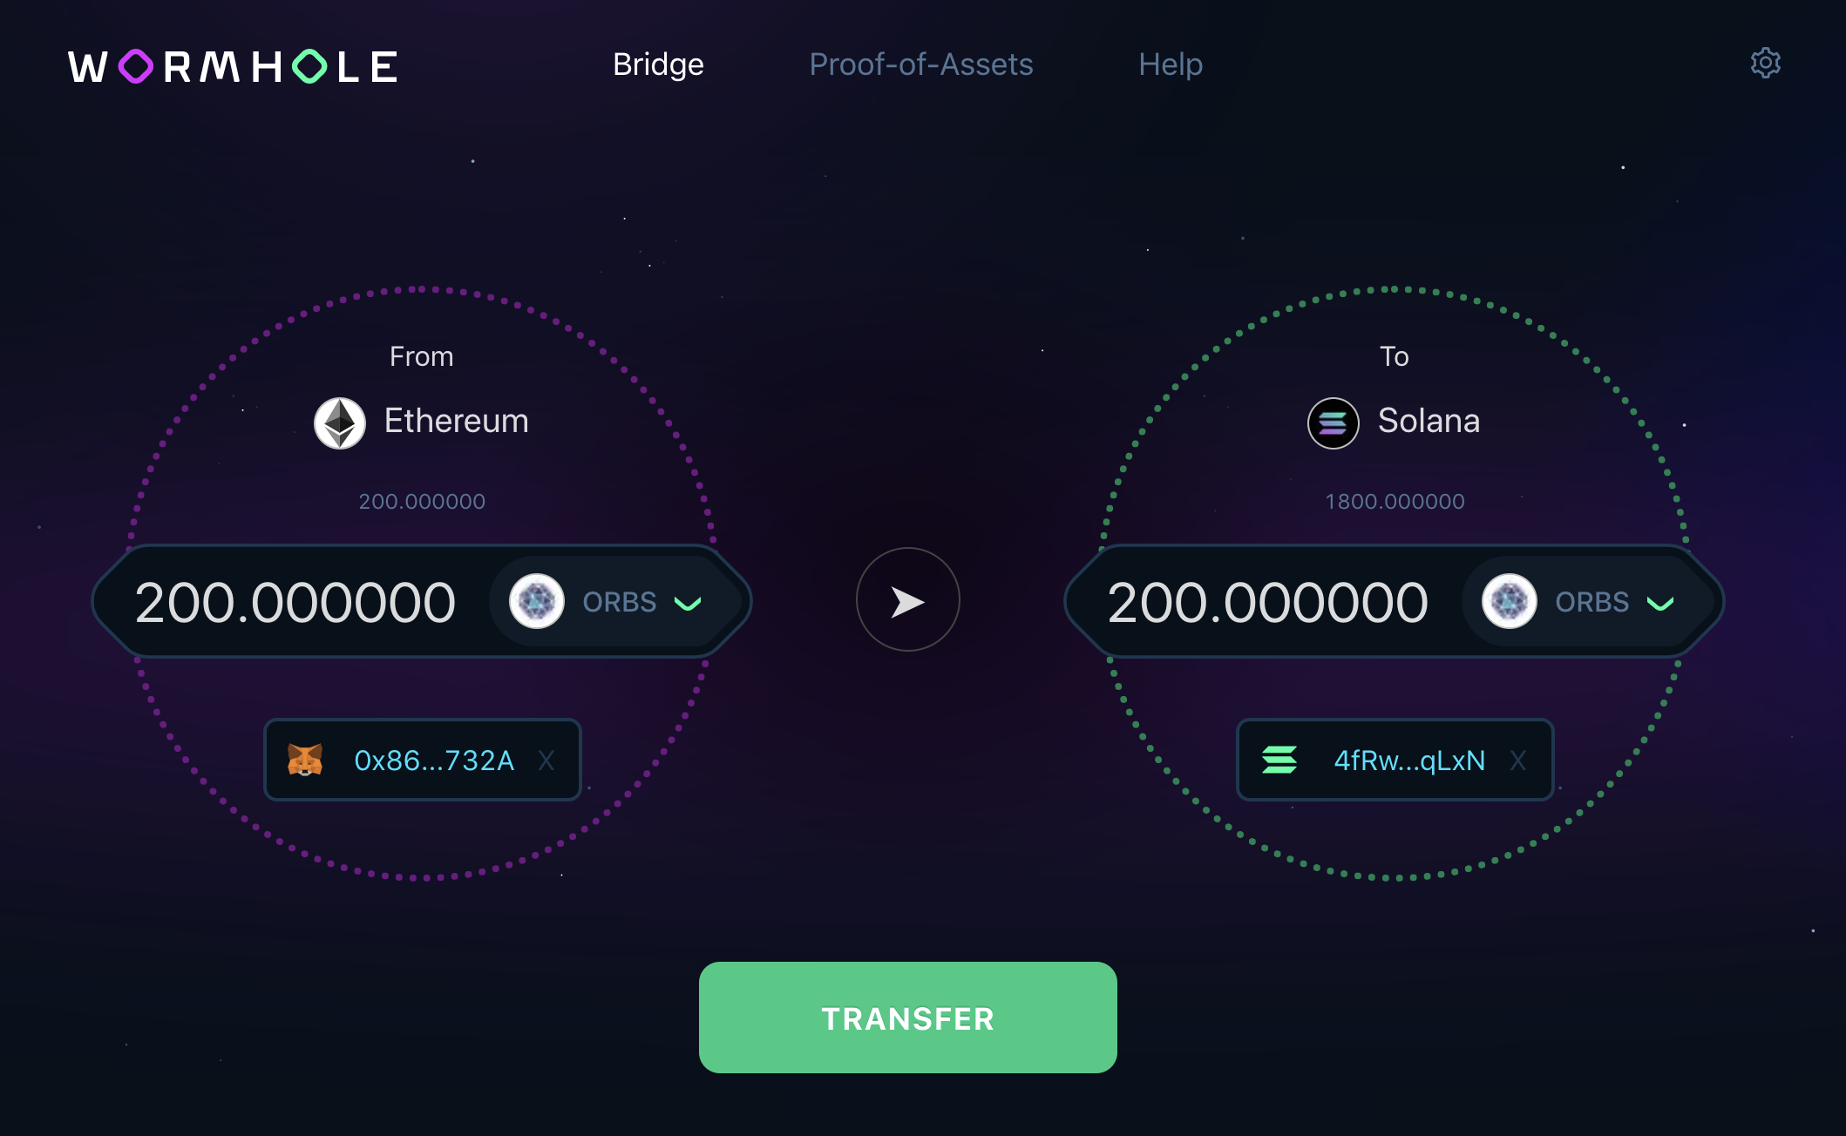This screenshot has width=1846, height=1136.
Task: Click the Solana wallet icon
Action: click(1279, 760)
